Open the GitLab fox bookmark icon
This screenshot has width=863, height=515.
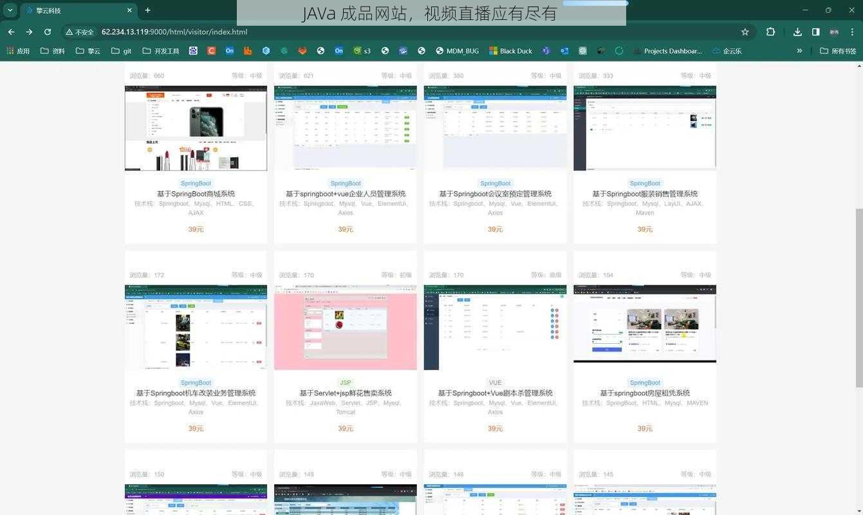point(302,51)
